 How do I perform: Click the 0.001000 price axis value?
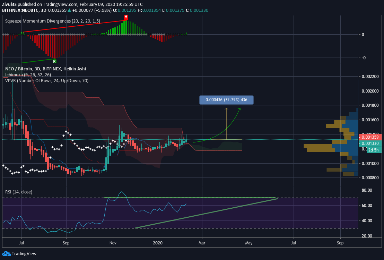coord(370,163)
